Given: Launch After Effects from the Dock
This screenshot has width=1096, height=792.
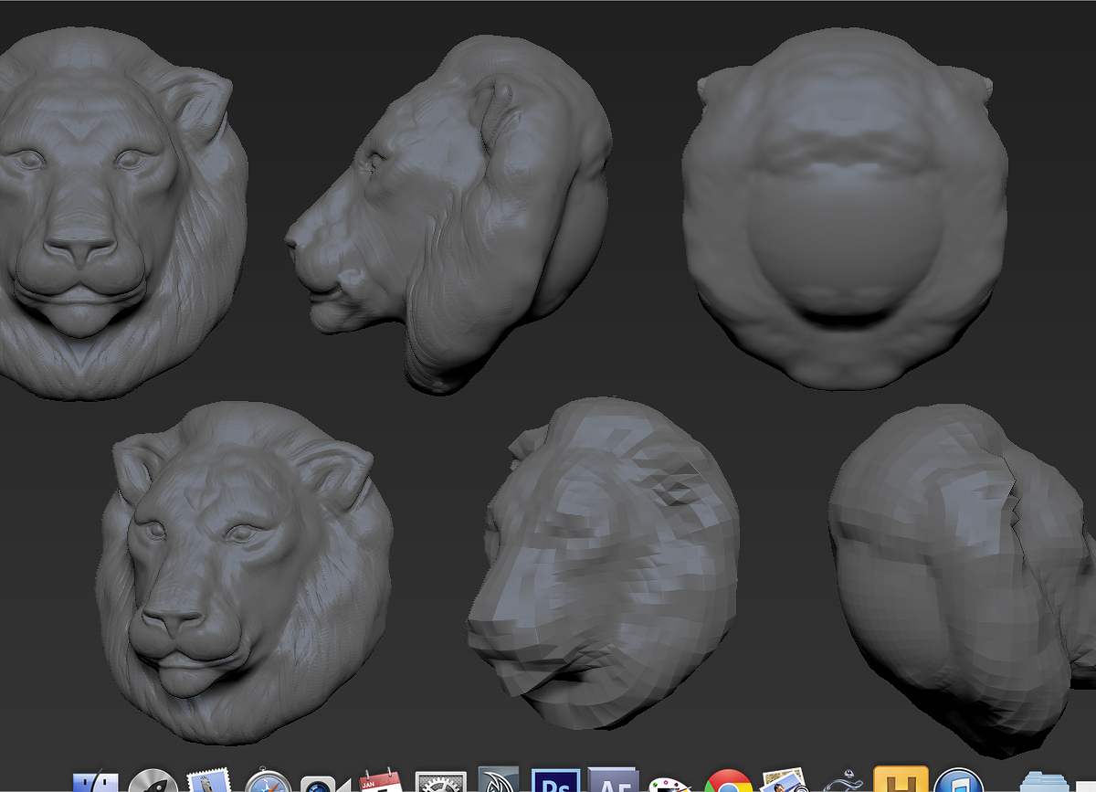Looking at the screenshot, I should pyautogui.click(x=613, y=780).
